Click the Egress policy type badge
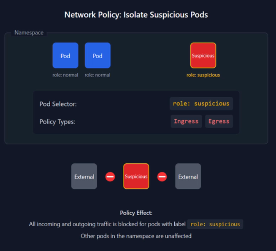The height and width of the screenshot is (251, 276). click(219, 121)
